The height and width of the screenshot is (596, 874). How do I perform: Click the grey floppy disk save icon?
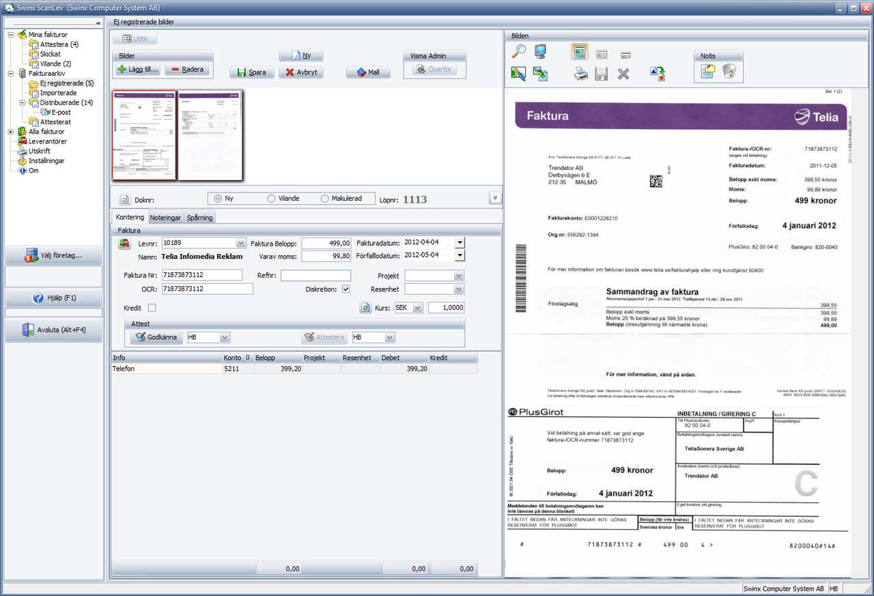[x=602, y=74]
